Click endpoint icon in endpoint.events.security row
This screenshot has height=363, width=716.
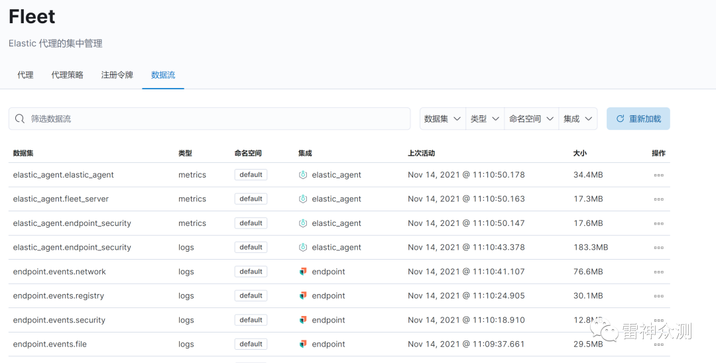[303, 320]
